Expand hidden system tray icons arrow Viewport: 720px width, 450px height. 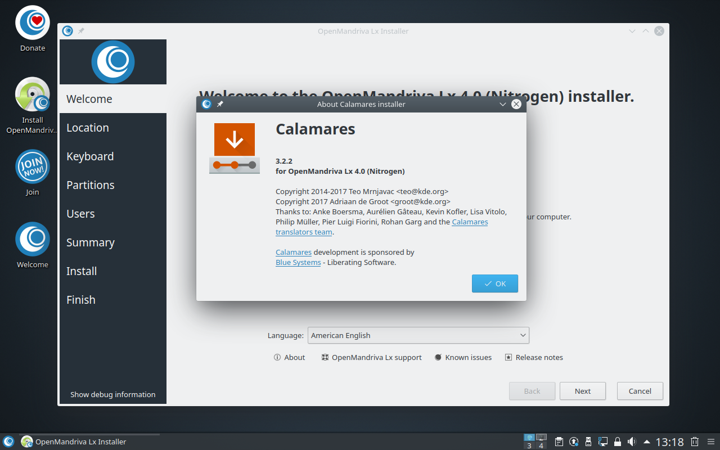647,442
